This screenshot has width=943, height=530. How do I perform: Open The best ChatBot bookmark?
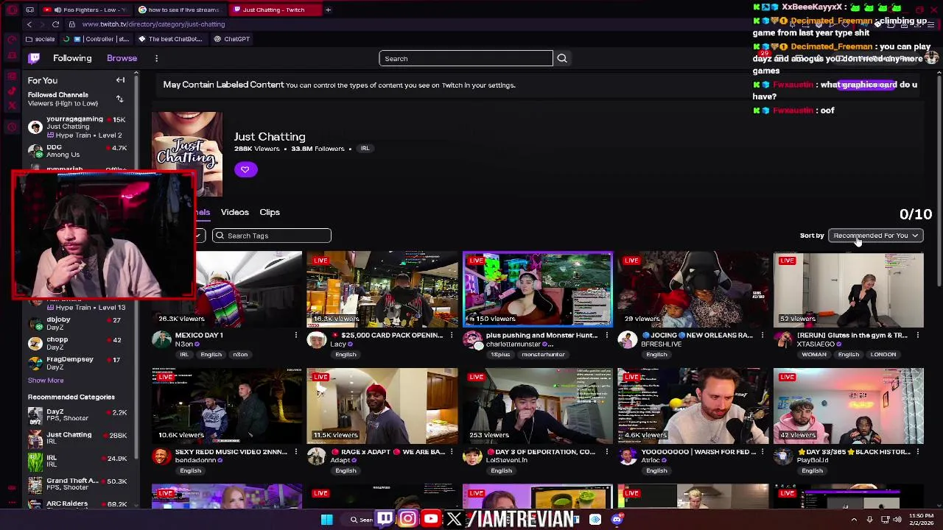coord(170,39)
